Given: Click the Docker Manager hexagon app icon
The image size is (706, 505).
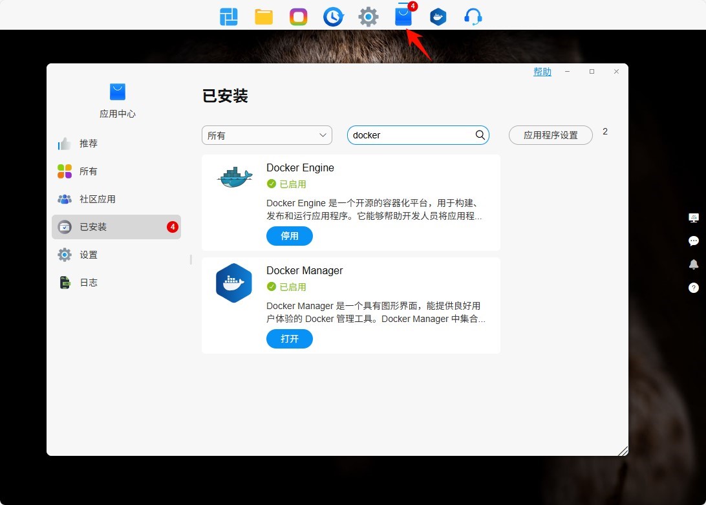Looking at the screenshot, I should click(x=233, y=283).
